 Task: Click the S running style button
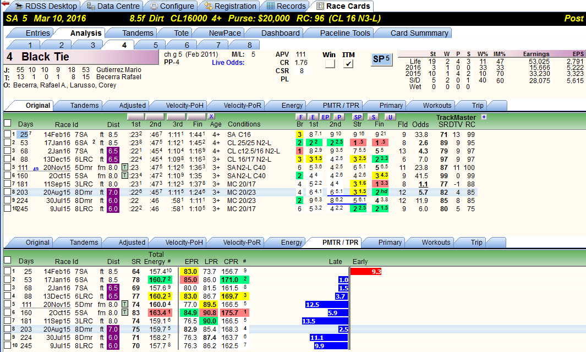tap(373, 117)
